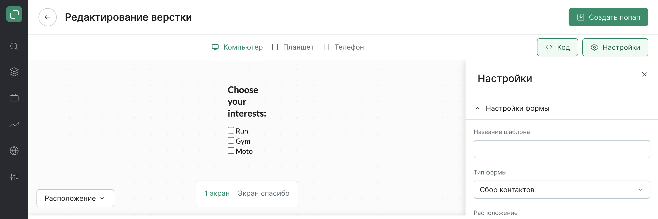Check the Moto checkbox

(x=231, y=150)
